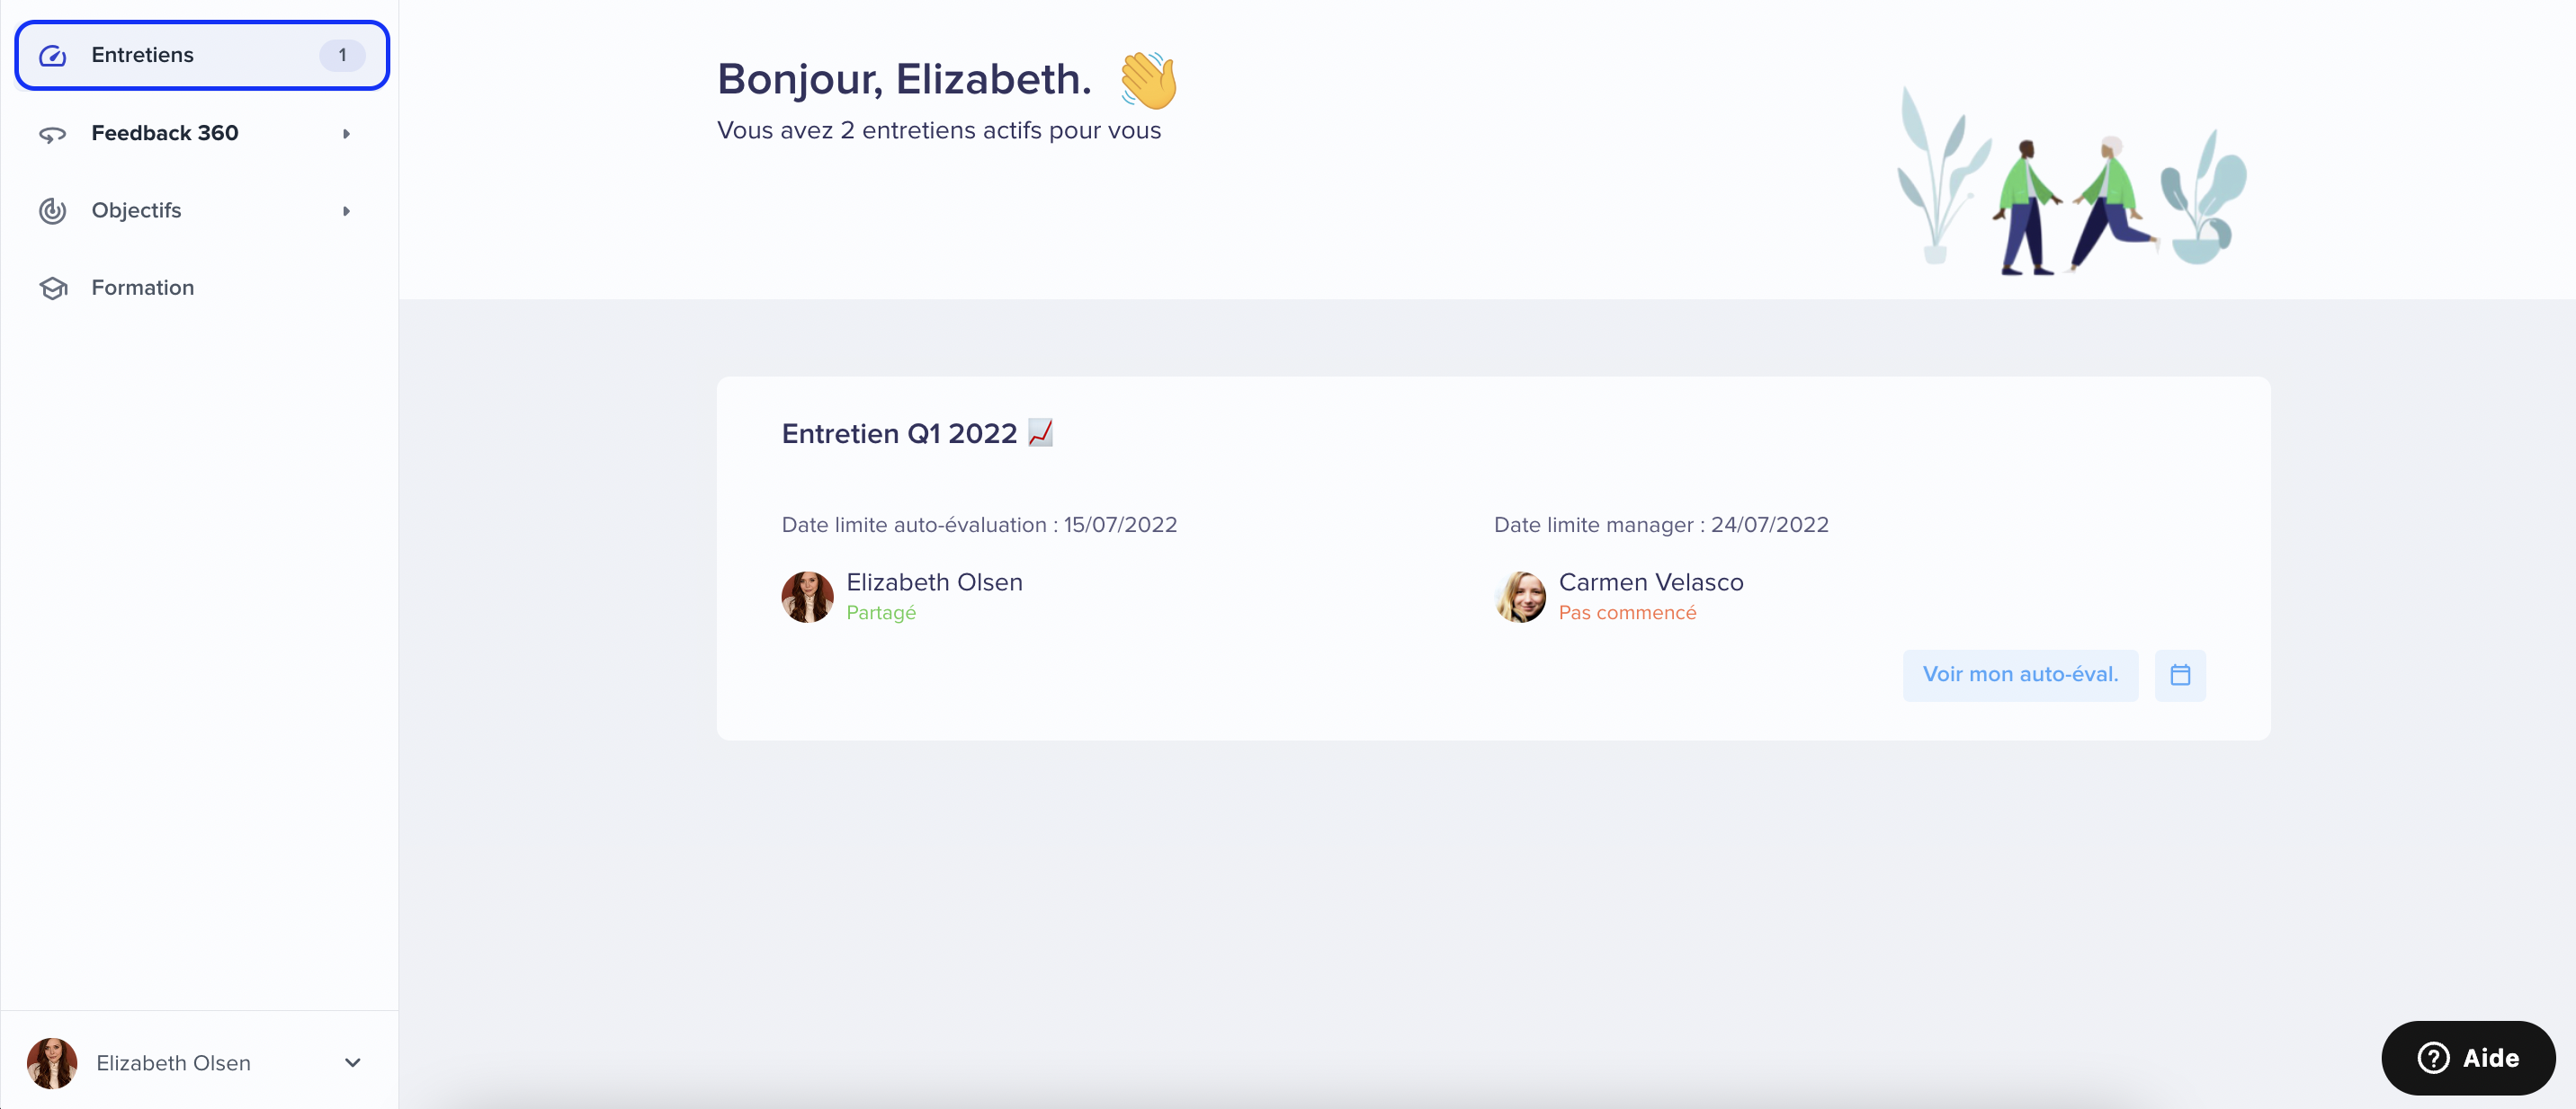The image size is (2576, 1109).
Task: Click the Elizabeth Olsen profile avatar in sidebar
Action: (x=52, y=1063)
